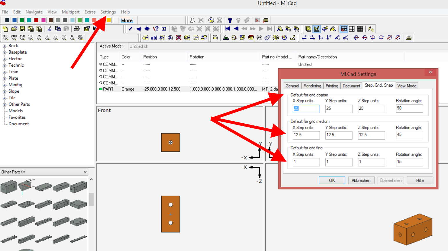
Task: Expand the Minifig tree node
Action: click(x=4, y=85)
